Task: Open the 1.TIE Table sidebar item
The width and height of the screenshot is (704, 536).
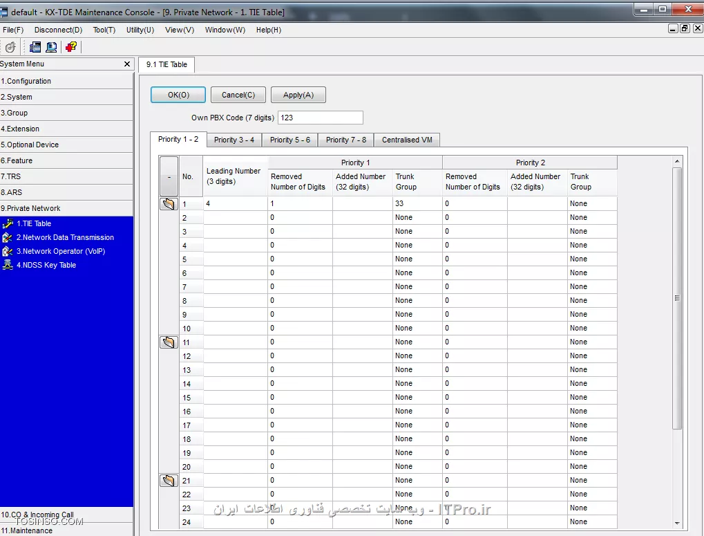Action: click(x=34, y=223)
